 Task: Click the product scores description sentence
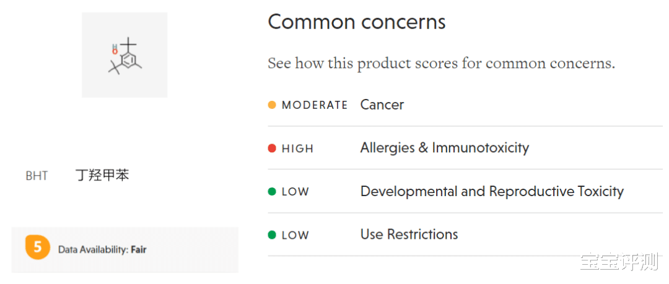pos(442,64)
